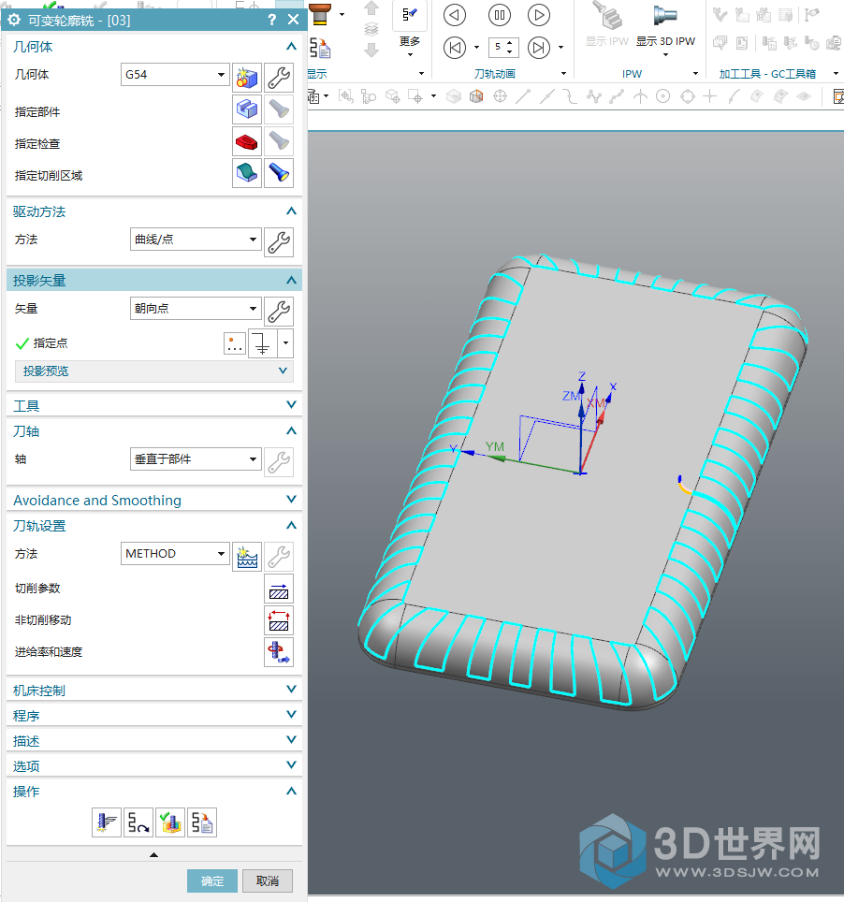Select or edit check geometry for 指定检查
The image size is (844, 902).
click(247, 141)
